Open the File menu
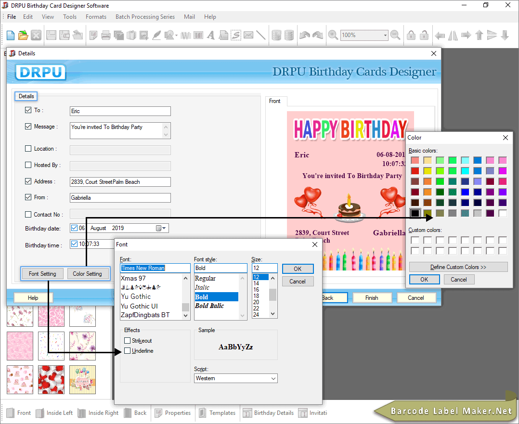The height and width of the screenshot is (424, 519). 12,16
